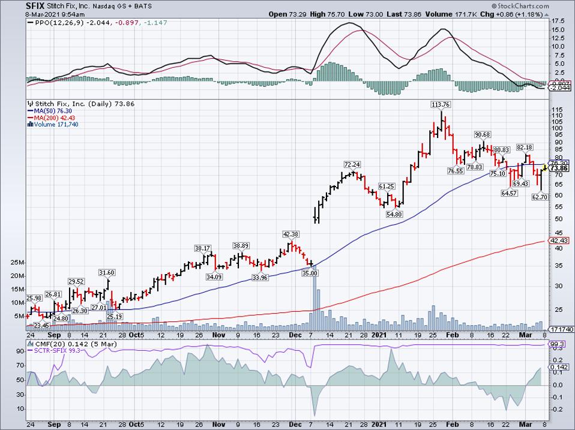Click the 64.57 price label
This screenshot has height=430, width=575.
pyautogui.click(x=510, y=193)
